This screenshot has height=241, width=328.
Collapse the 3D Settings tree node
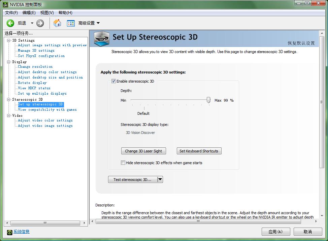tap(8, 40)
